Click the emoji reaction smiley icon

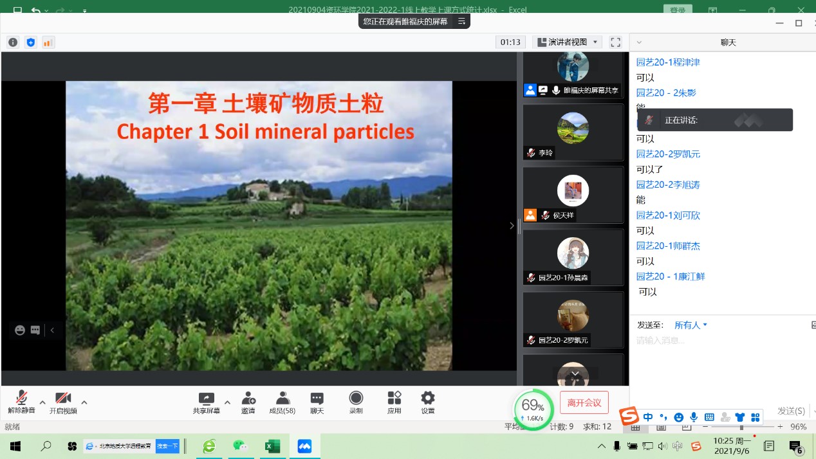point(20,330)
